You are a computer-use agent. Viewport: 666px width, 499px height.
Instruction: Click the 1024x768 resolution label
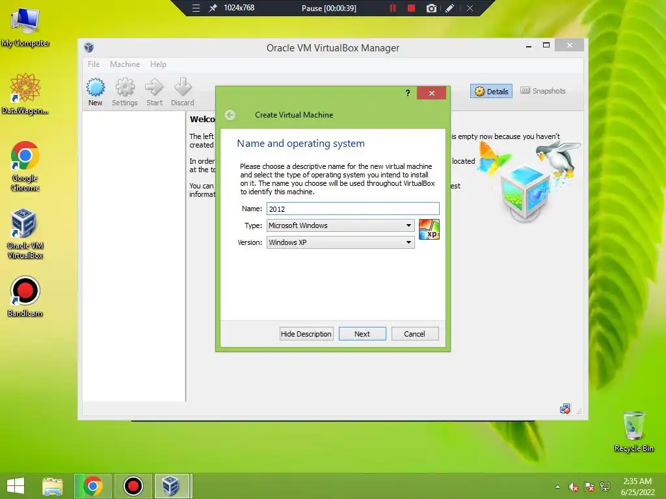(239, 8)
